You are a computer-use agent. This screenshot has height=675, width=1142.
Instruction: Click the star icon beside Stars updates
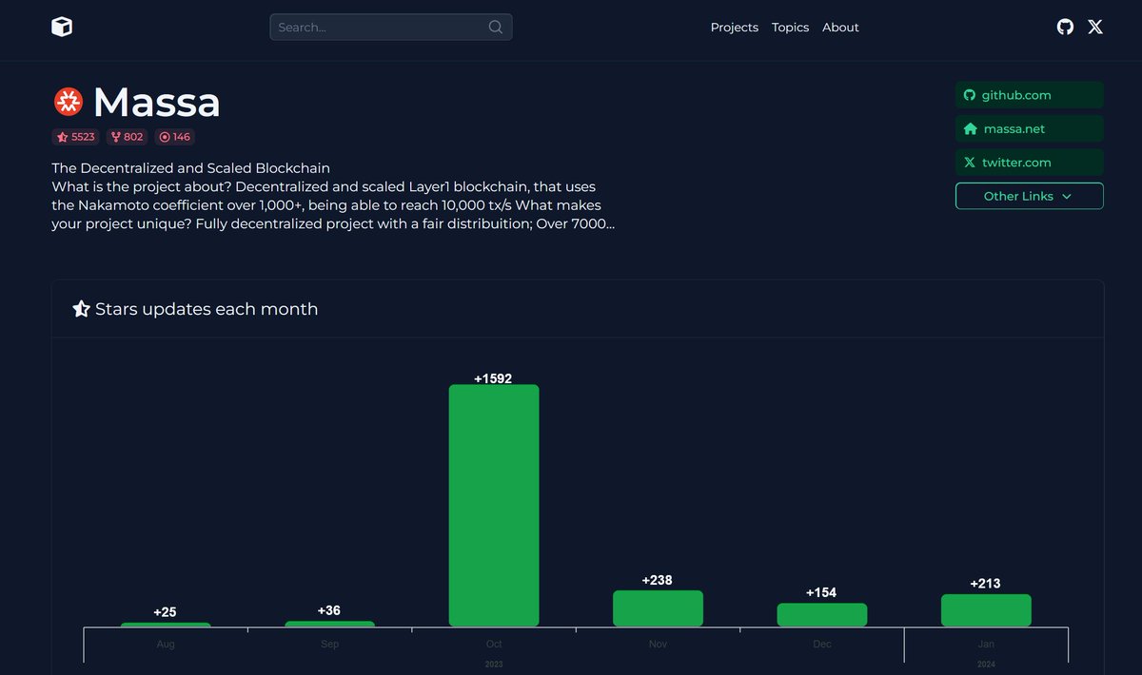81,309
